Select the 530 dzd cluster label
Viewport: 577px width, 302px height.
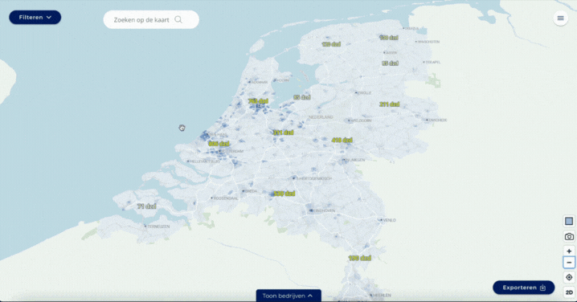(284, 193)
